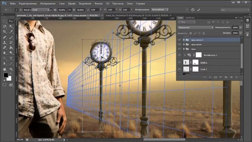The height and width of the screenshot is (142, 252).
Task: Switch to the lamp_by_cheyenne75 document tab
Action: [x=137, y=15]
